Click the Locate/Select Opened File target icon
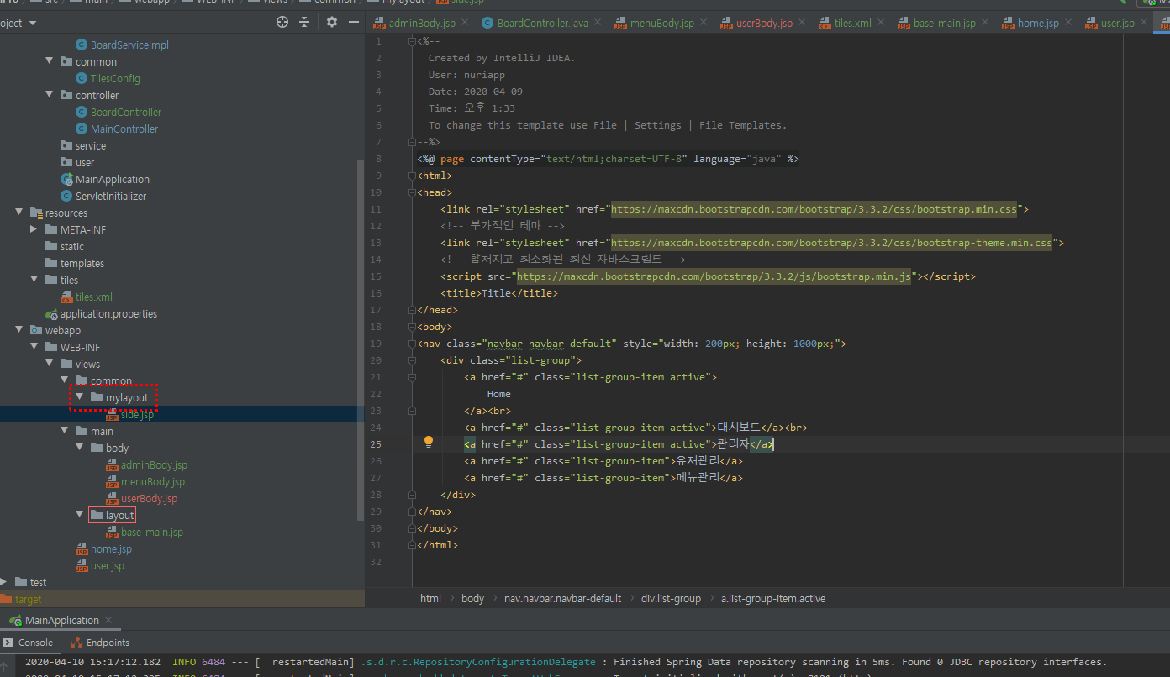The image size is (1170, 677). tap(282, 23)
